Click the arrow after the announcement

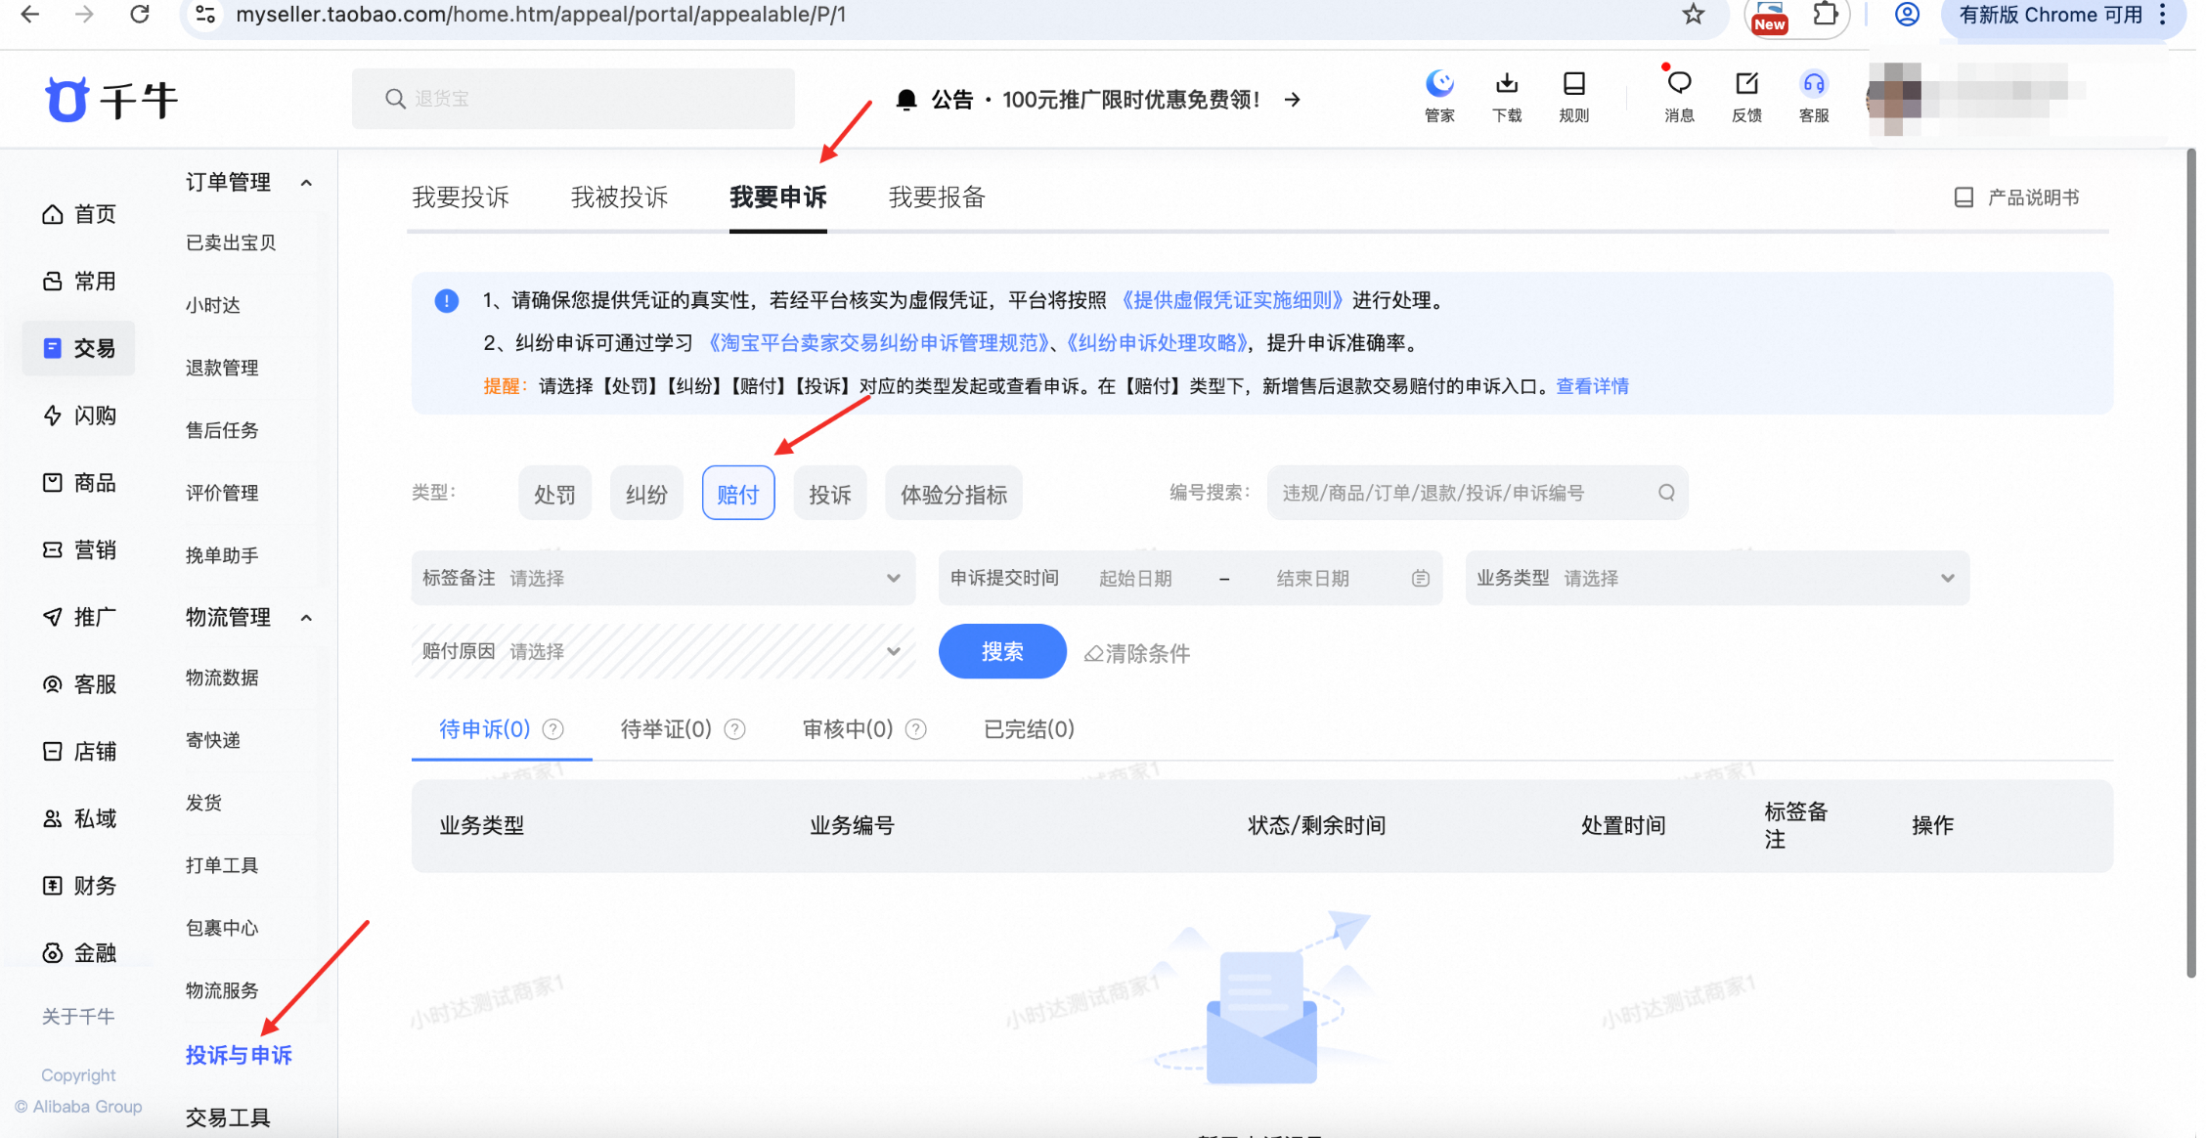coord(1292,100)
